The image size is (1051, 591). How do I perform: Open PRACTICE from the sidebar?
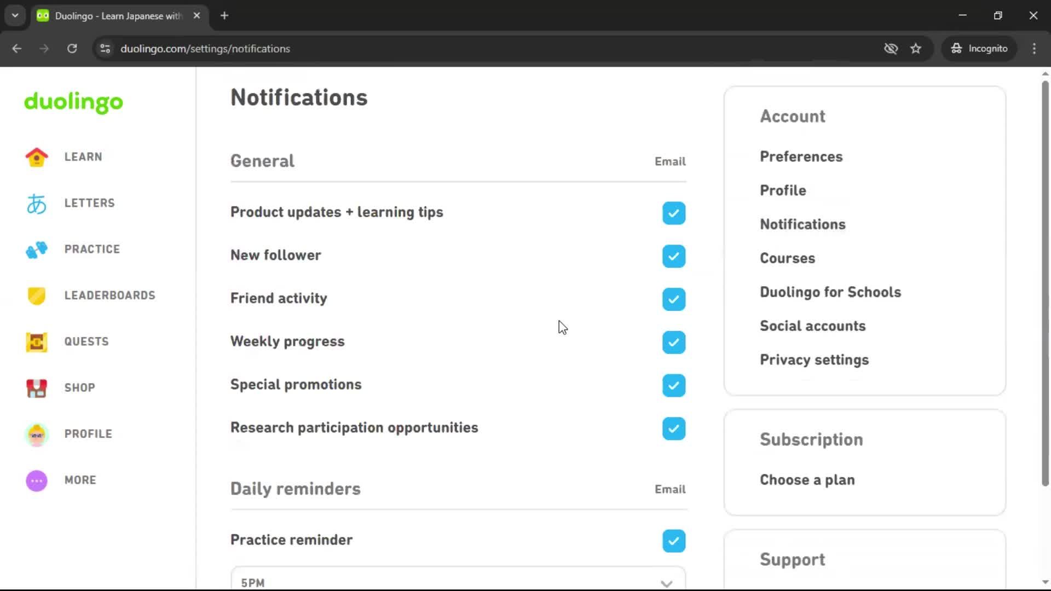[36, 250]
